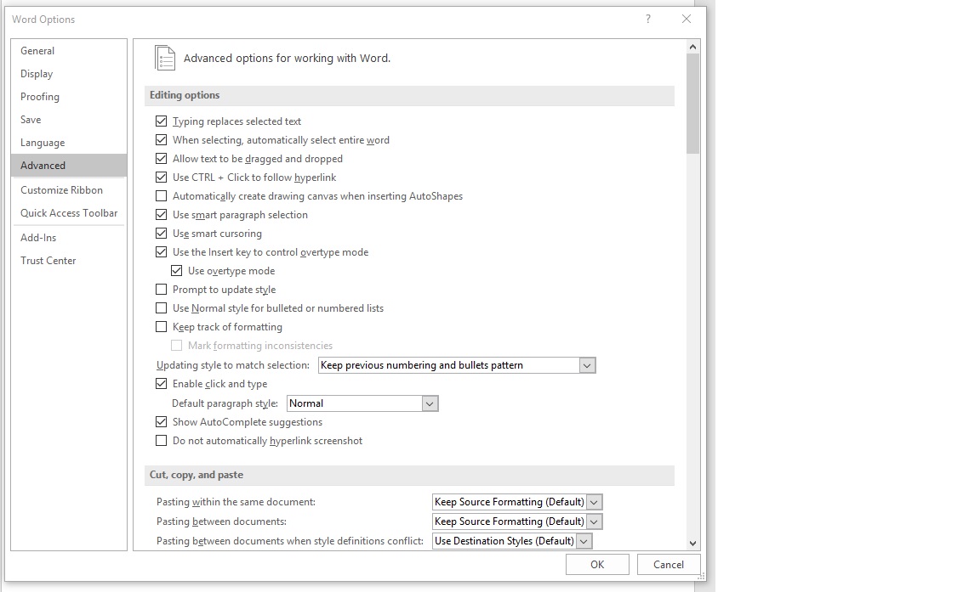The width and height of the screenshot is (980, 592).
Task: Enable Keep track of formatting
Action: [162, 327]
